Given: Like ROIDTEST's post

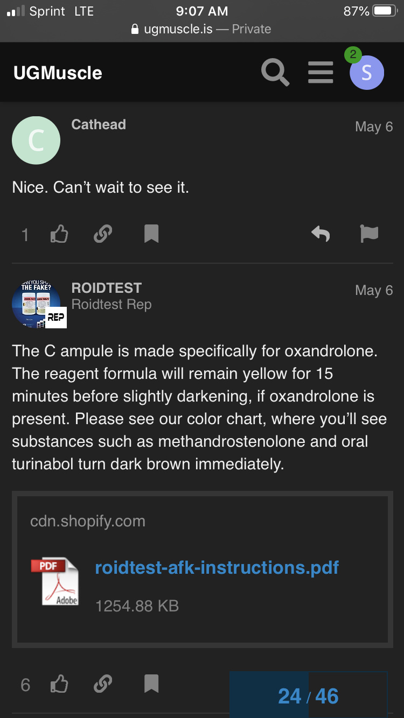Looking at the screenshot, I should click(x=59, y=684).
